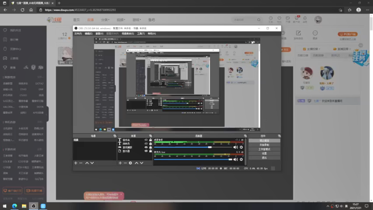Open the followed heart icon in header
Screen dimensions: 373x210
pos(279,18)
